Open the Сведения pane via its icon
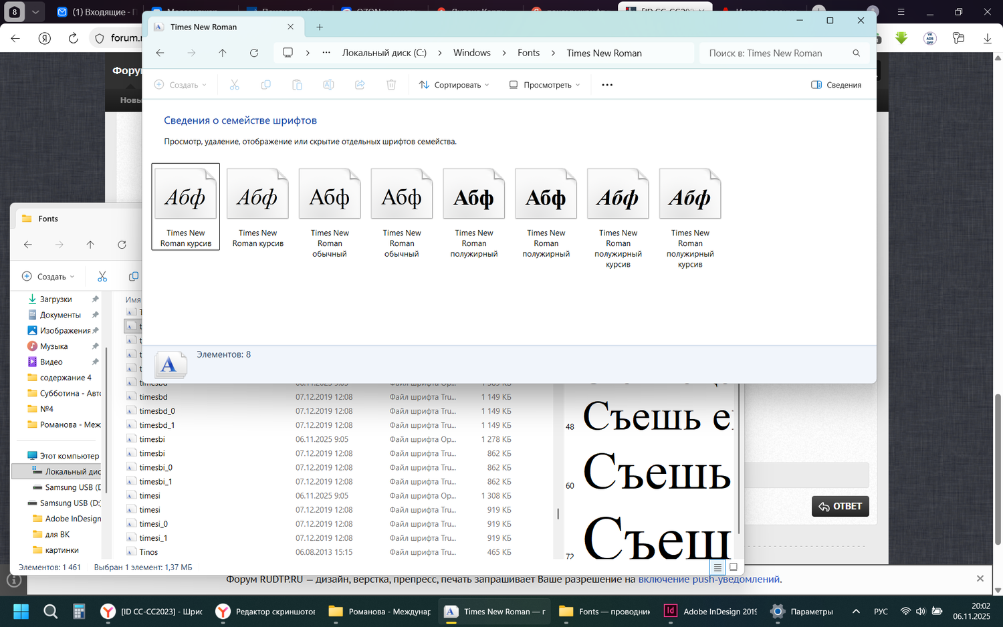 pos(836,84)
